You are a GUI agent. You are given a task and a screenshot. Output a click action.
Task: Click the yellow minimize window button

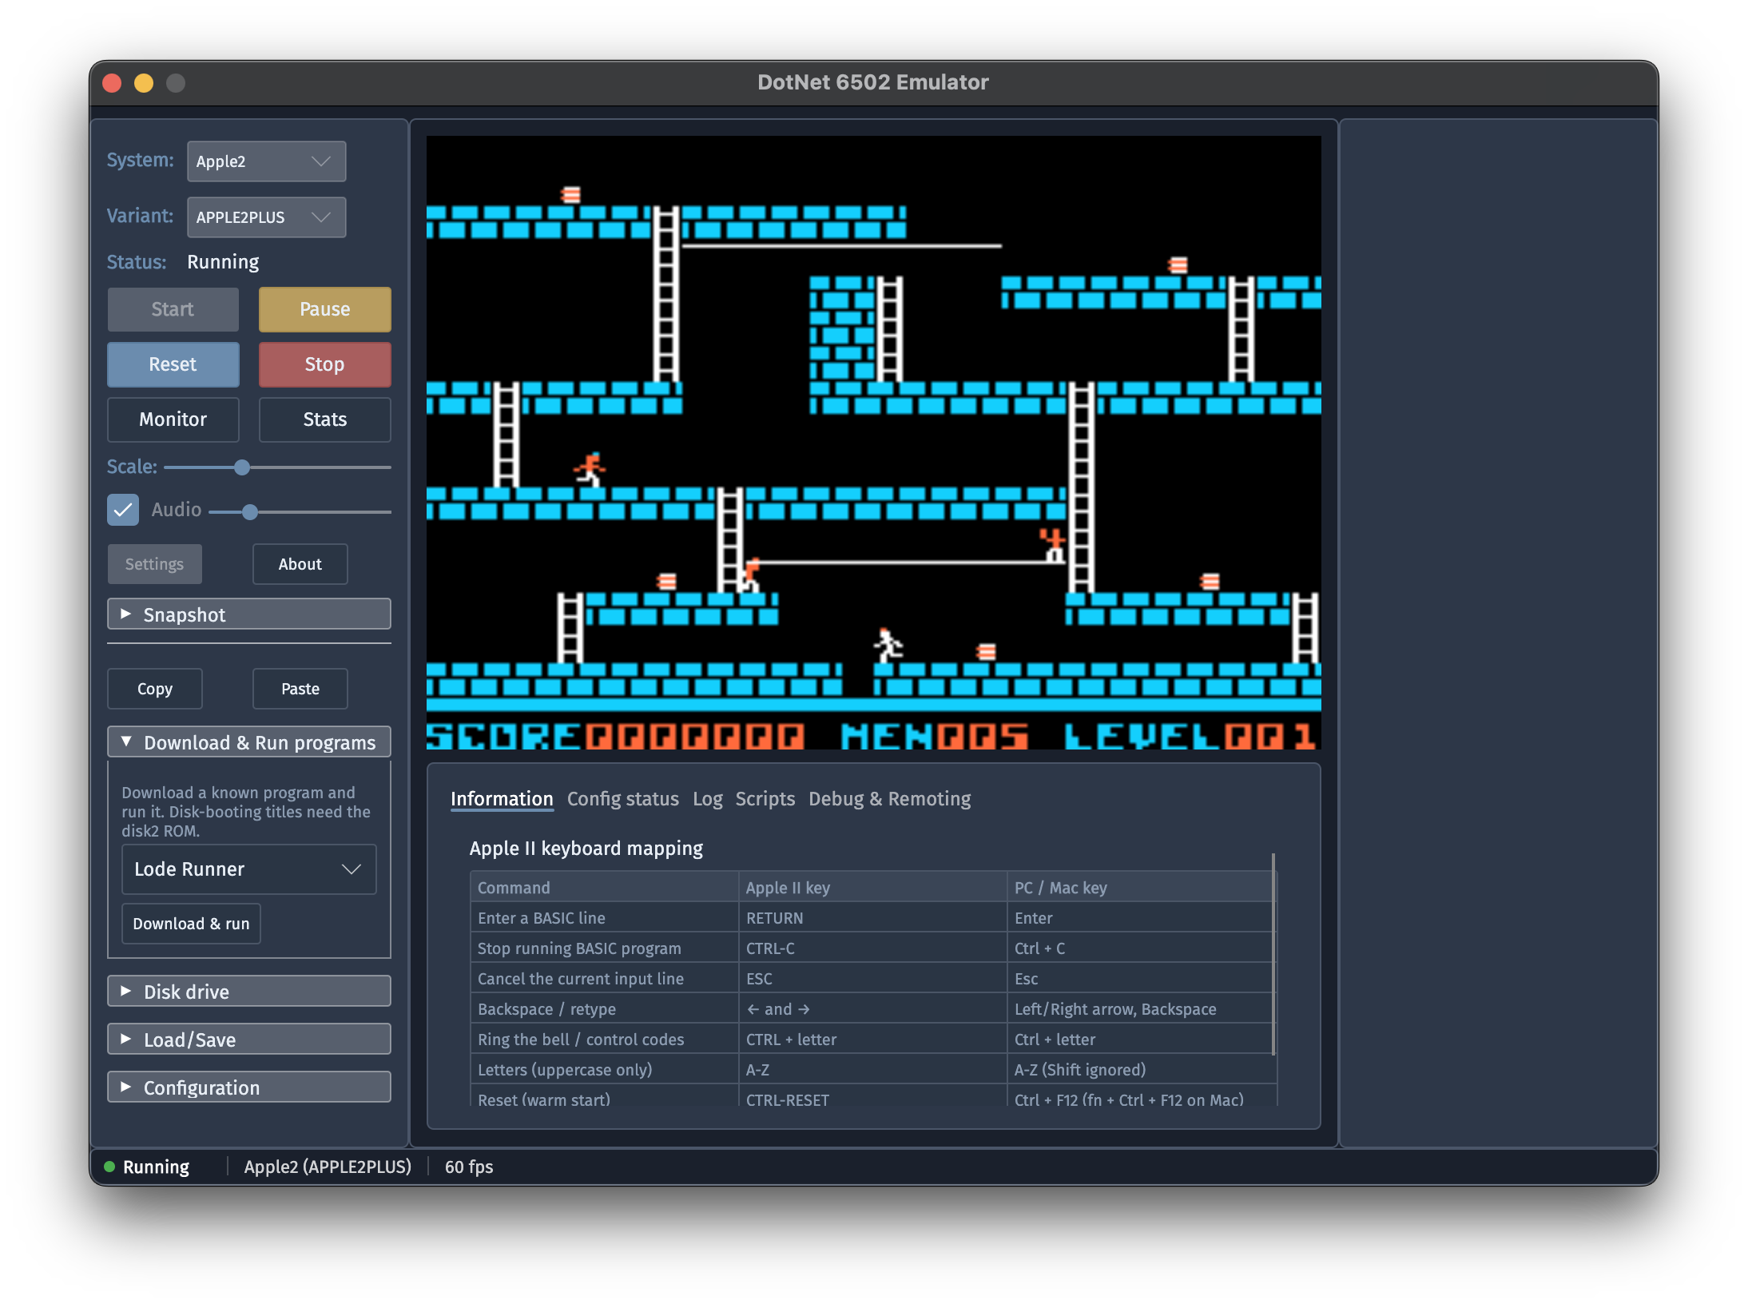point(144,83)
